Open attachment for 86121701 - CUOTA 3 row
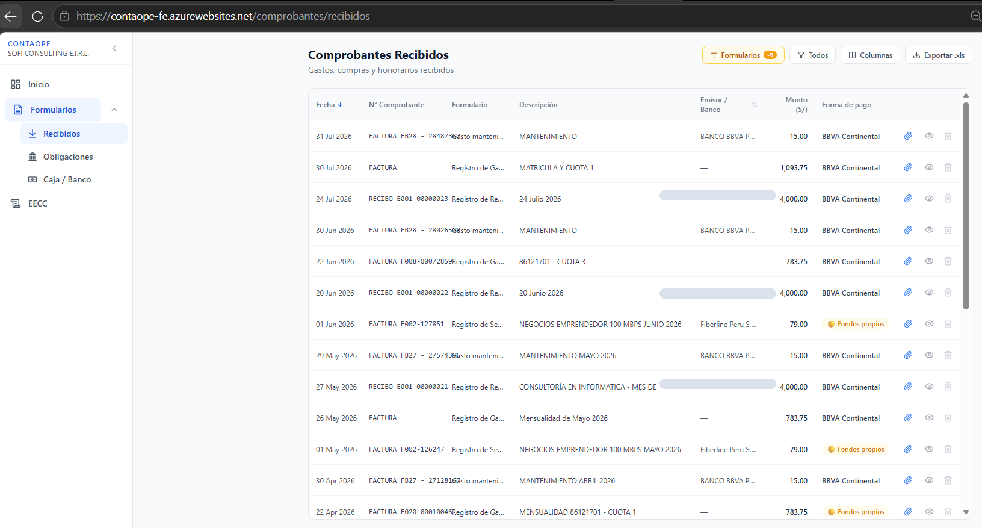The width and height of the screenshot is (982, 528). (908, 261)
